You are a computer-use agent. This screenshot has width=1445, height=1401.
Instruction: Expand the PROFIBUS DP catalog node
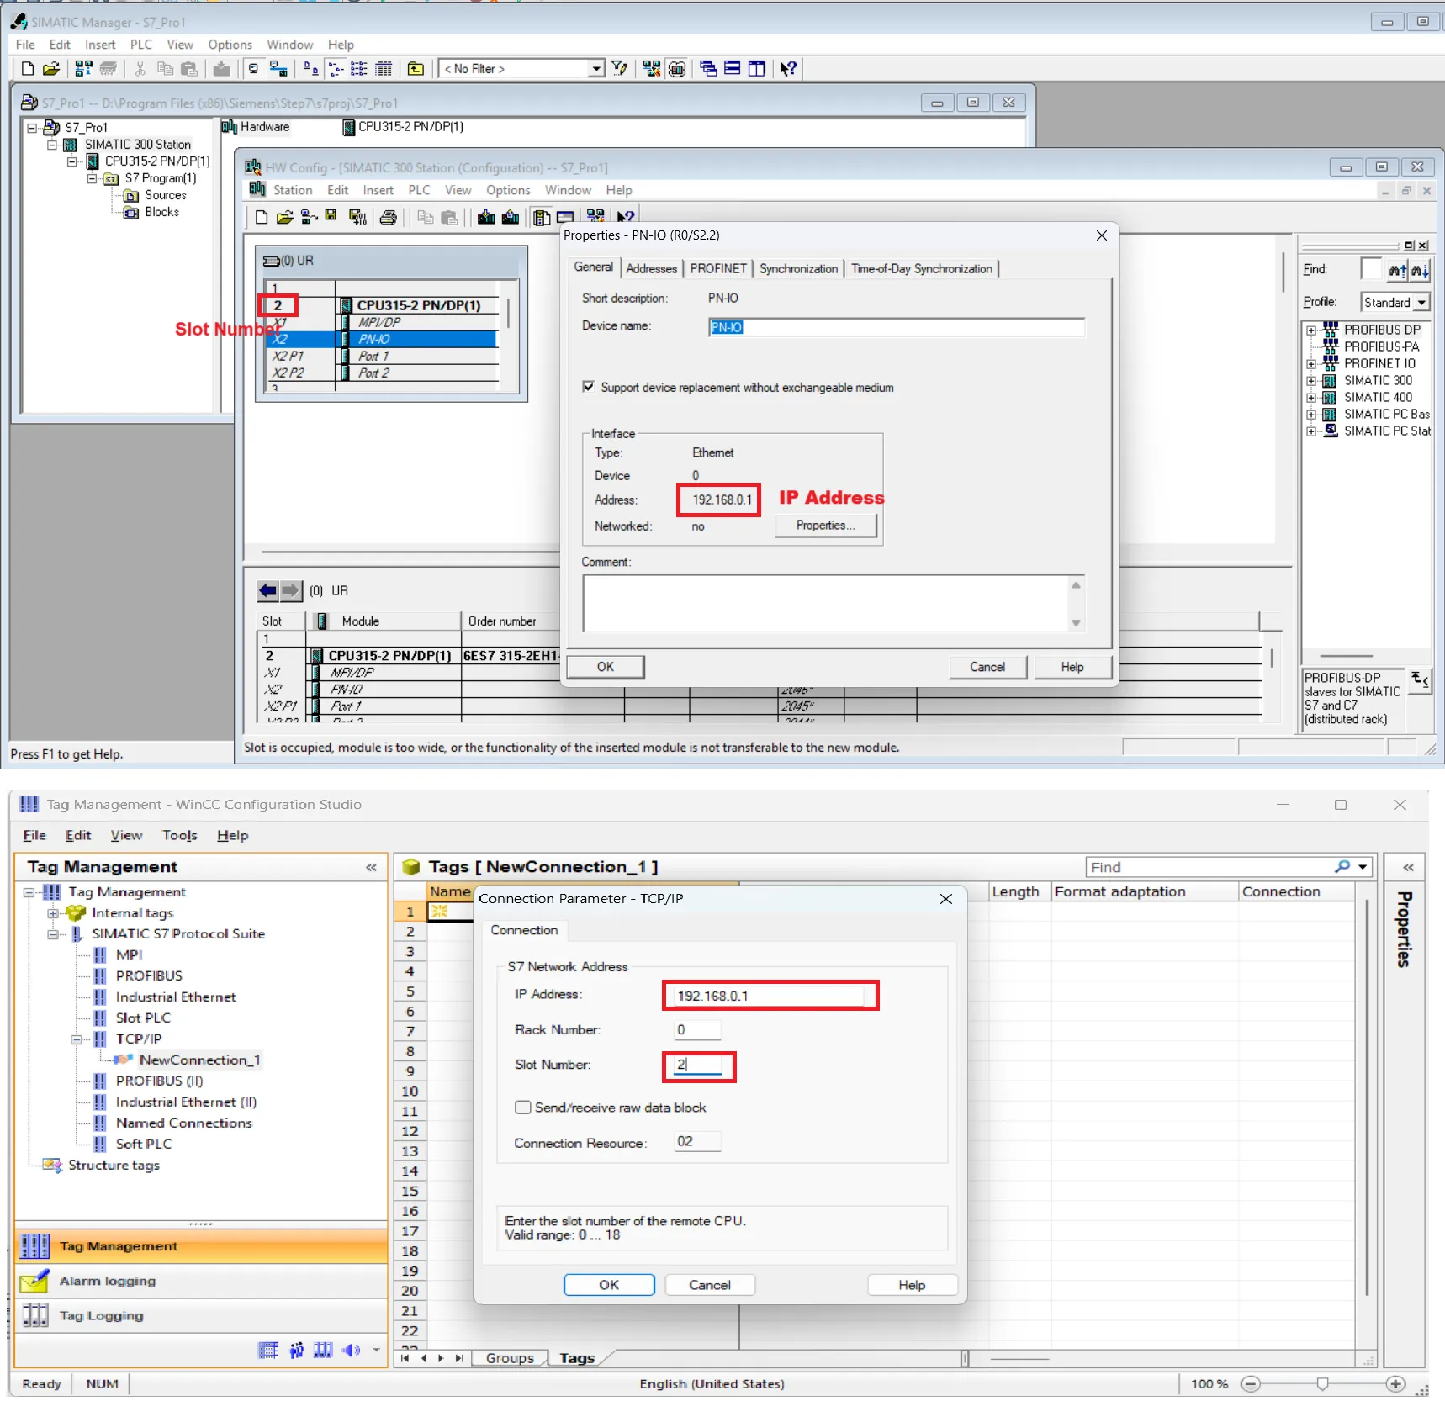coord(1311,330)
